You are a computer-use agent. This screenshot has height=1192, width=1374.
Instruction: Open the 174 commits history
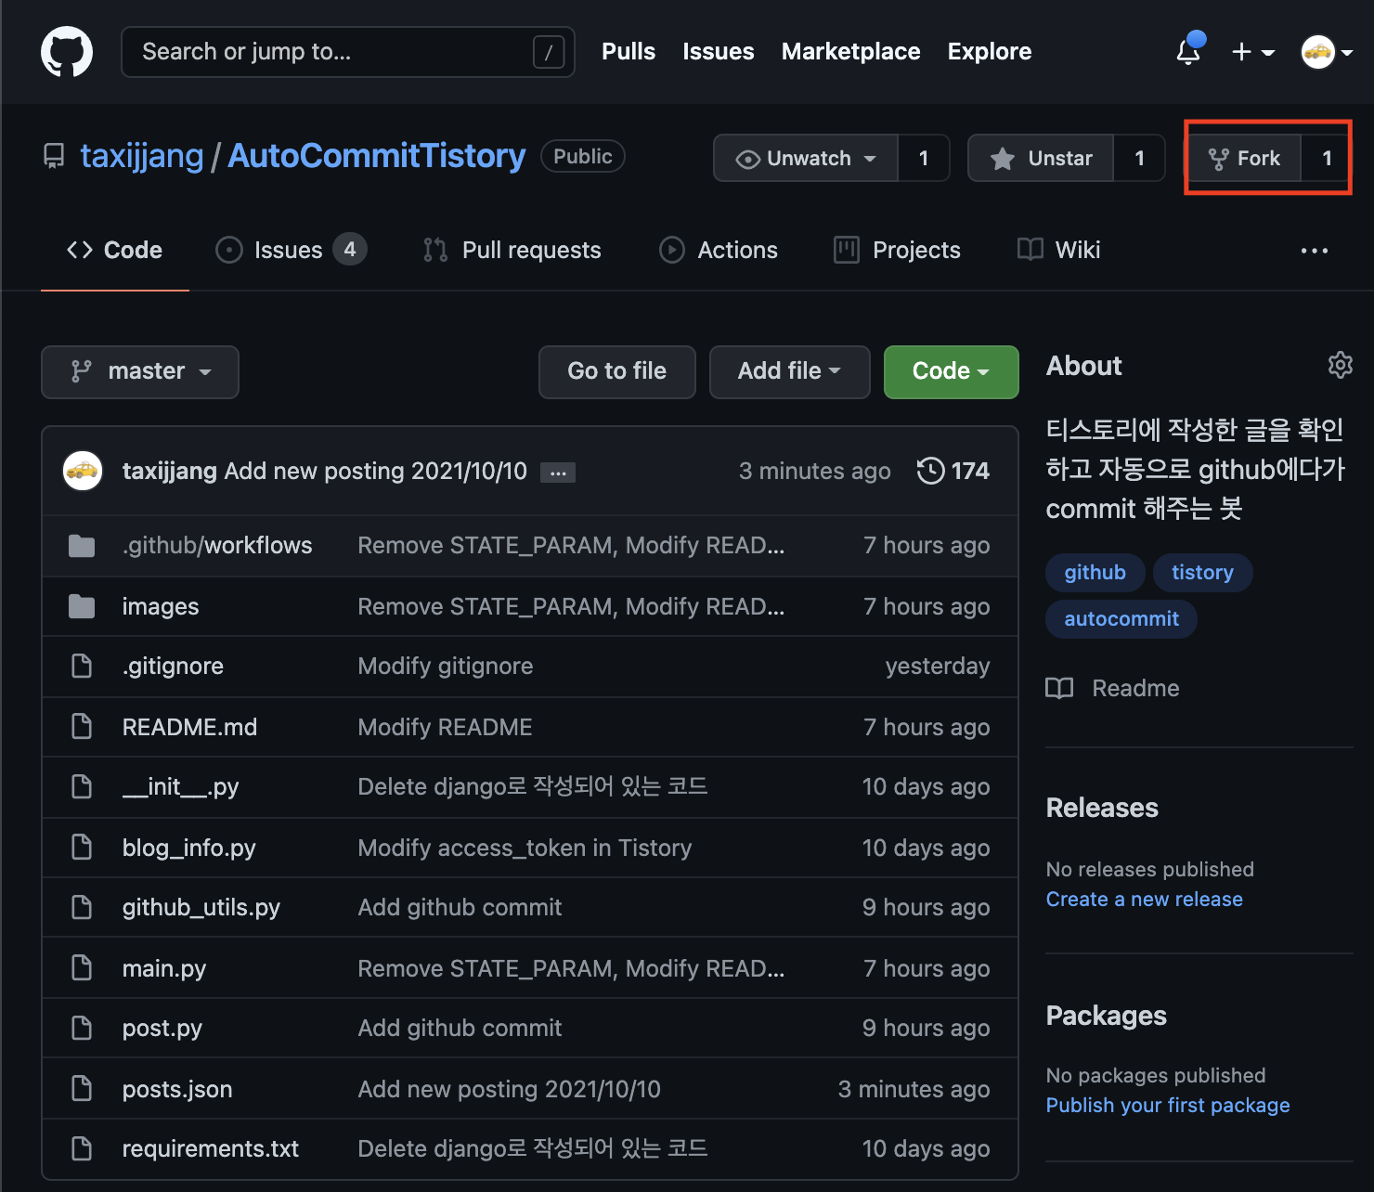953,471
